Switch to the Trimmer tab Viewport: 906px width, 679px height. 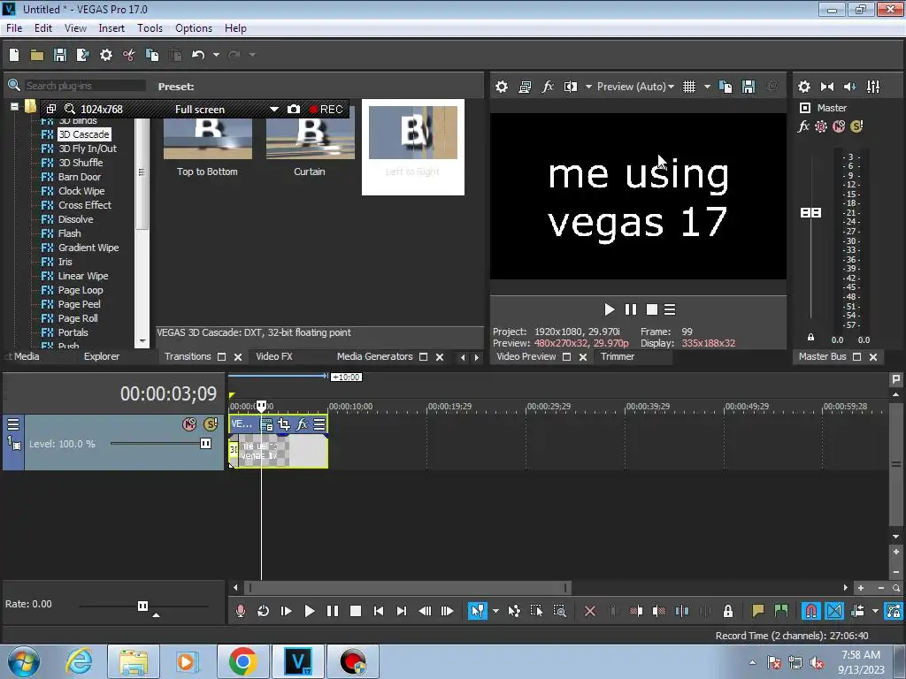617,357
